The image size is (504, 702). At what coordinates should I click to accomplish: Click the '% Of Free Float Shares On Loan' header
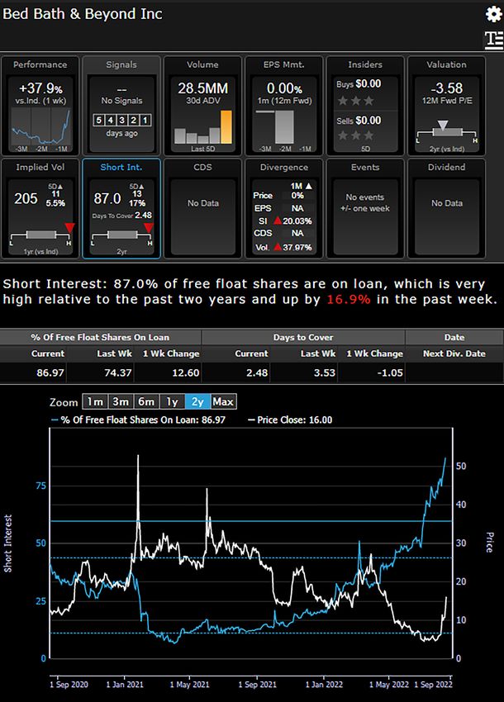(100, 337)
